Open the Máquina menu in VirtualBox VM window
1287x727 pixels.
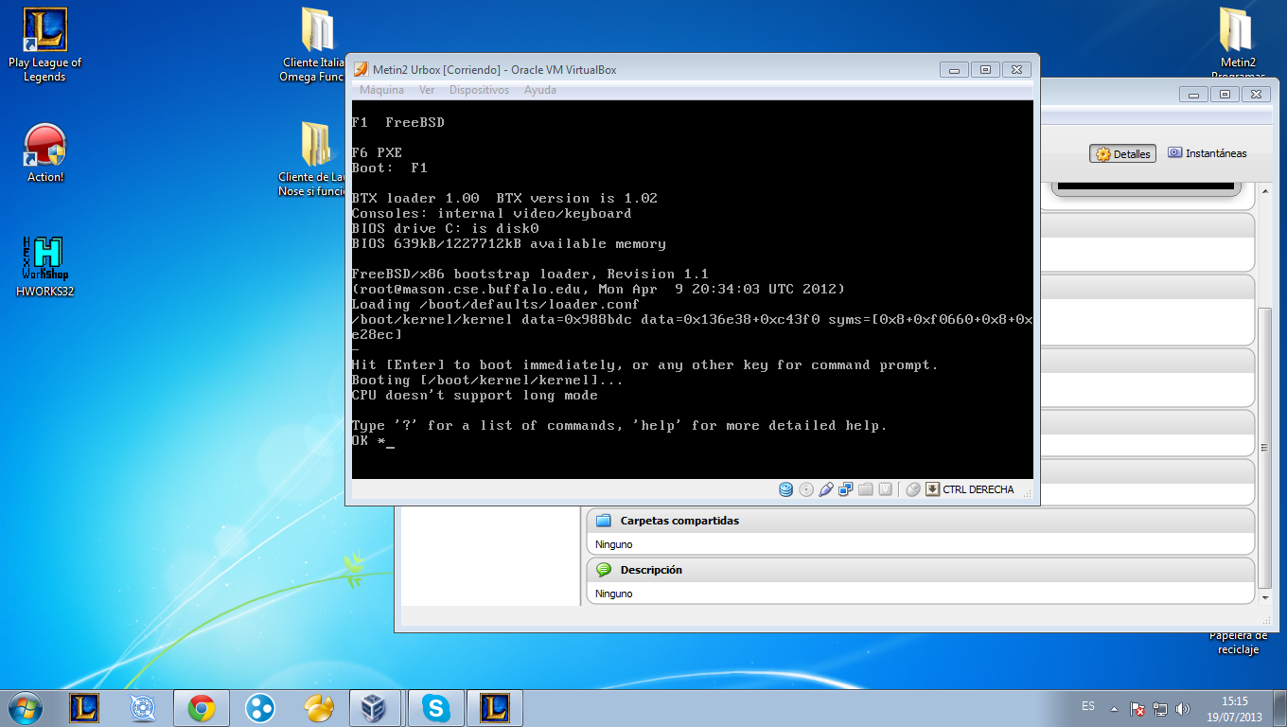tap(382, 90)
